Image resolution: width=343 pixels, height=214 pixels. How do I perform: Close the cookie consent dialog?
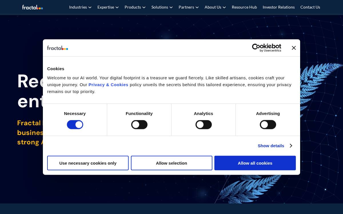coord(294,48)
